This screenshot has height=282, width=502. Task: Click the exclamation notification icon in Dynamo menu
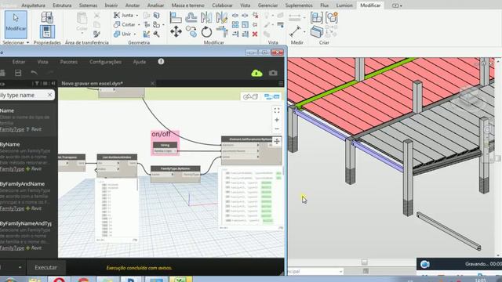click(x=161, y=61)
